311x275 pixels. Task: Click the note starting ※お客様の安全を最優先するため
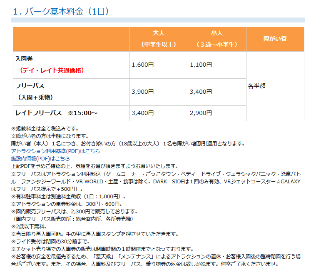(x=156, y=260)
